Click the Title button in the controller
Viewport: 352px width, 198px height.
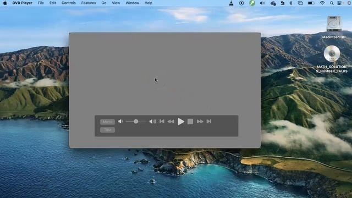[x=107, y=130]
